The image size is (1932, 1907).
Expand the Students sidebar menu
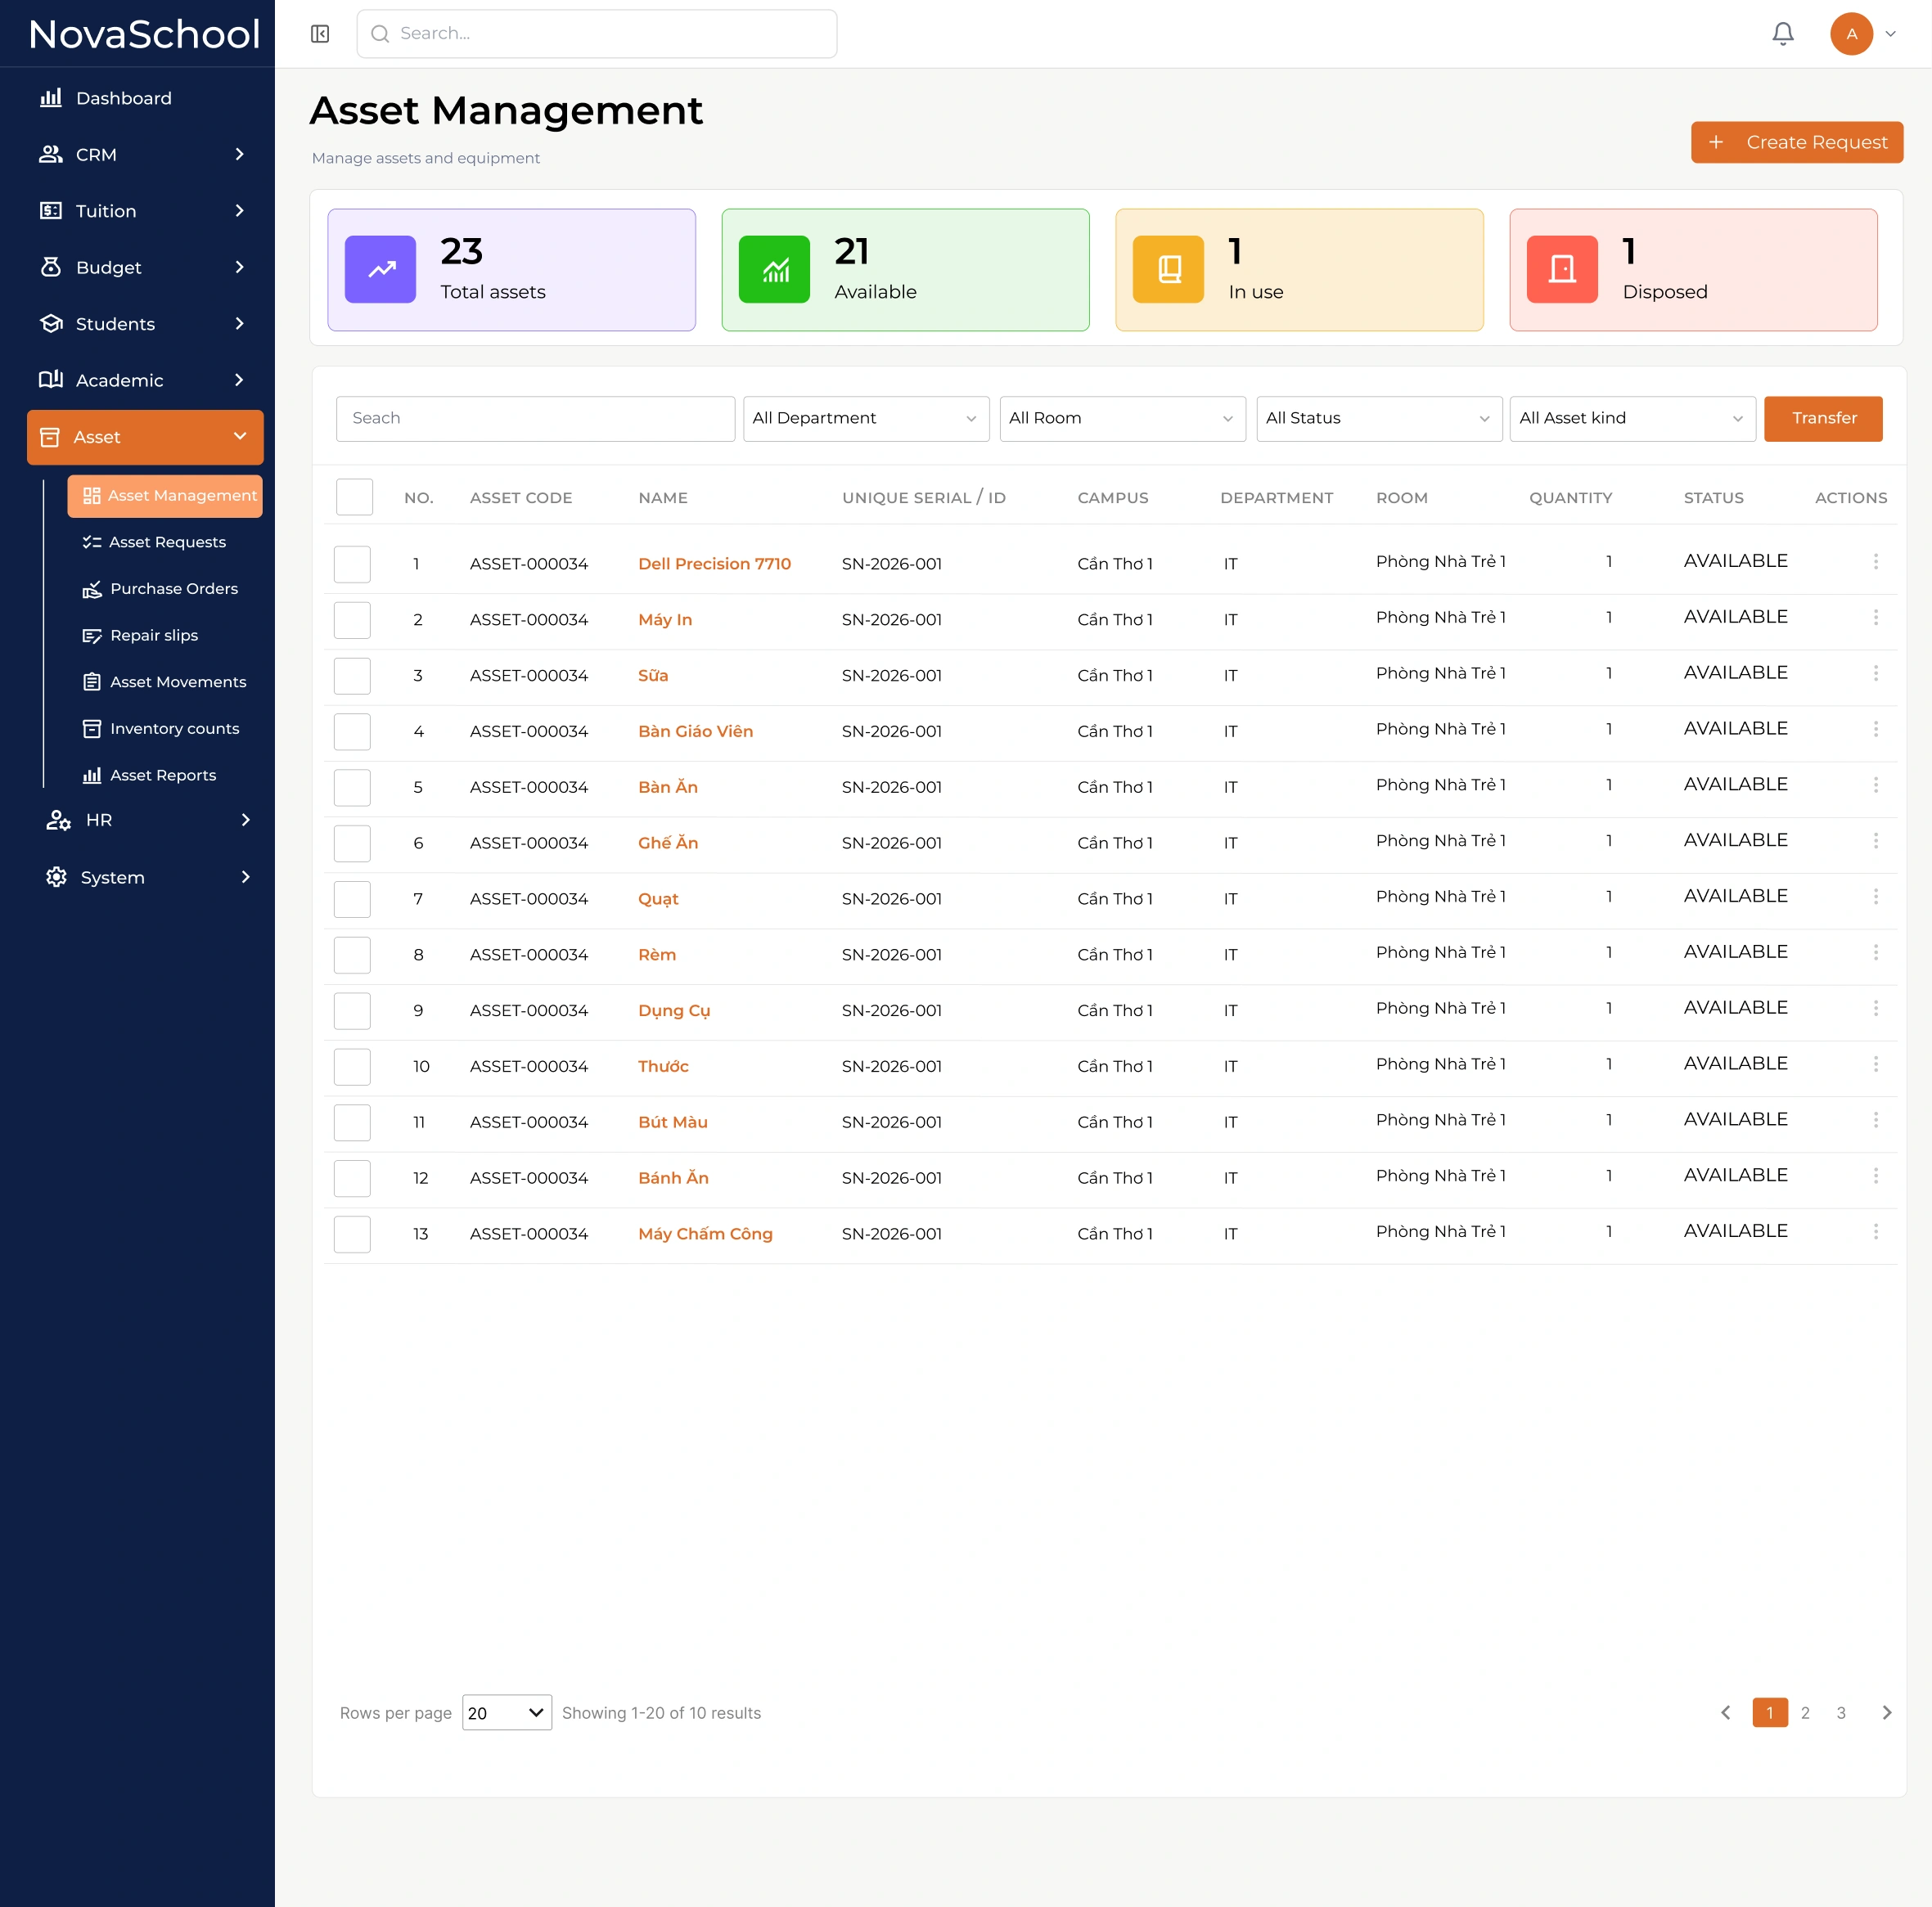(x=143, y=324)
